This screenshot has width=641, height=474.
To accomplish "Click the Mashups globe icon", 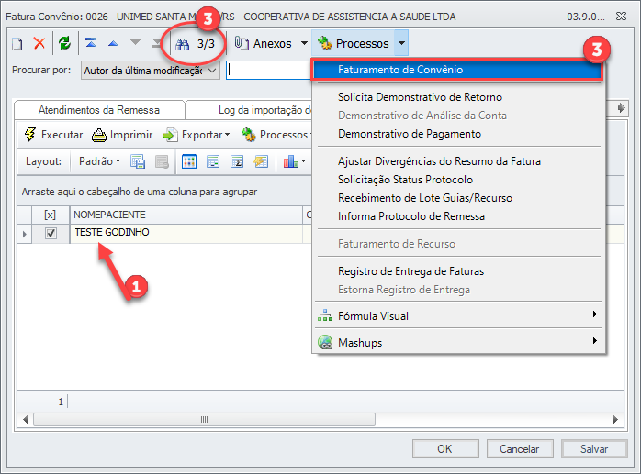I will 325,342.
